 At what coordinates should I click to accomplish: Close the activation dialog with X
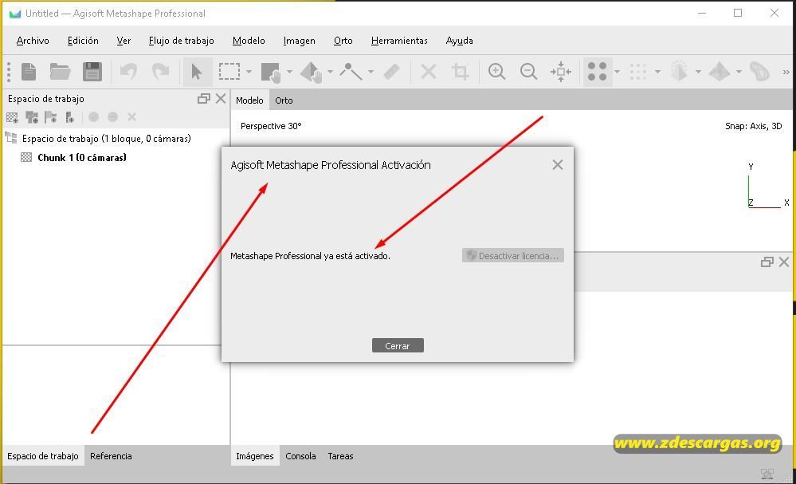coord(558,164)
